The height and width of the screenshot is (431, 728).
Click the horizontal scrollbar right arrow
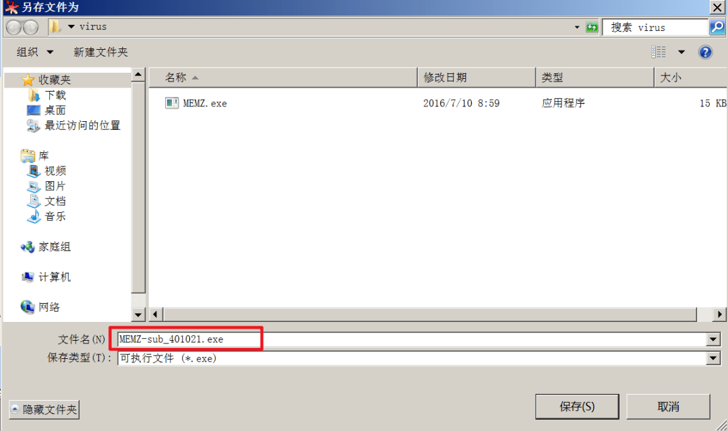tap(719, 314)
